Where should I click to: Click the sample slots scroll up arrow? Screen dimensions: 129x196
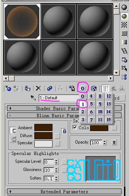(116, 6)
